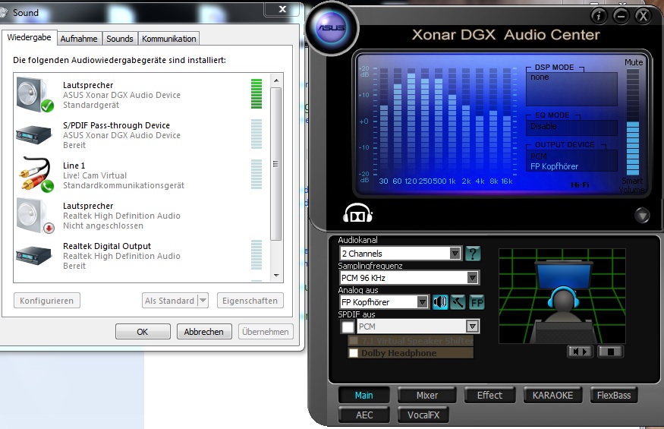Click the EQ MODE Disable field

(571, 127)
